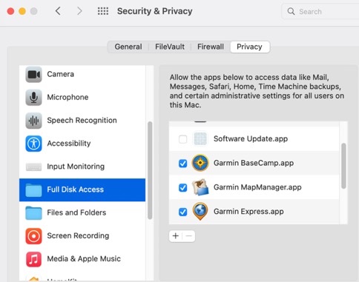The width and height of the screenshot is (359, 282).
Task: Click the app list scrollbar
Action: (343, 166)
